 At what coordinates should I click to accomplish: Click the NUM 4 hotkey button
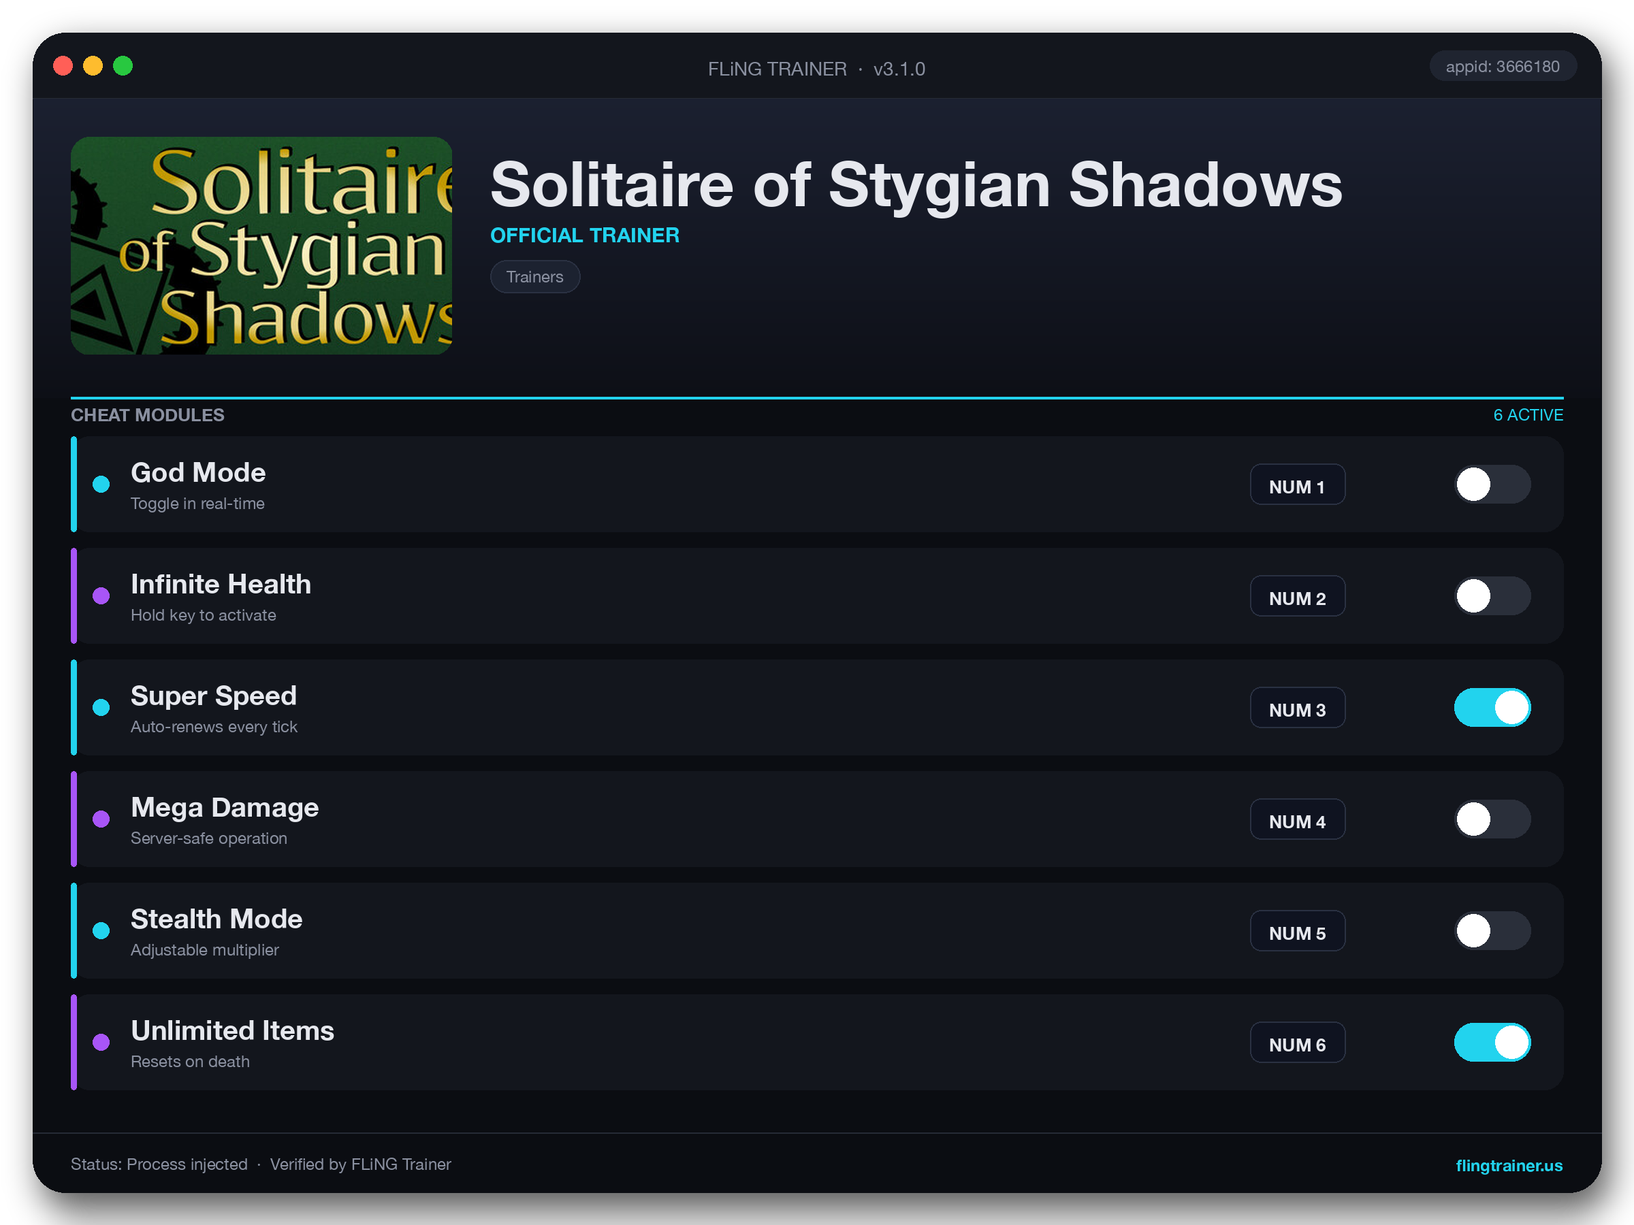pos(1297,819)
